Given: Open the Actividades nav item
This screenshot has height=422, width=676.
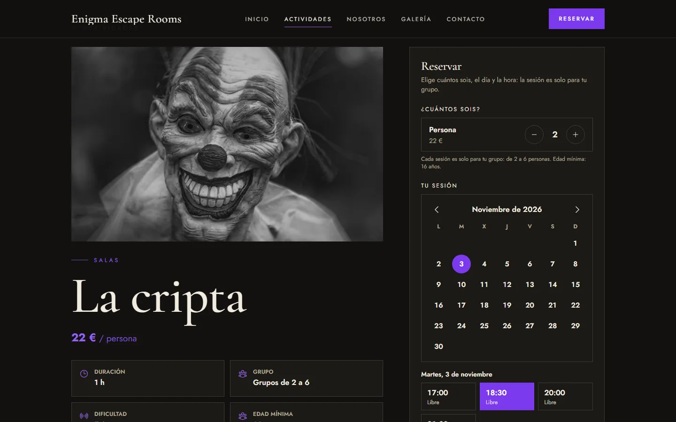Looking at the screenshot, I should tap(308, 19).
